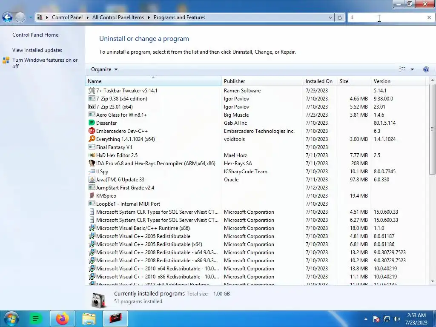Viewport: 436px width, 327px height.
Task: Click the change view icon
Action: (x=402, y=69)
